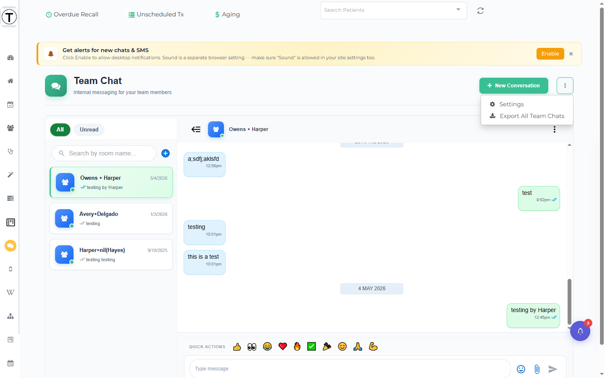
Task: Switch to the Unread conversations tab
Action: pos(89,130)
